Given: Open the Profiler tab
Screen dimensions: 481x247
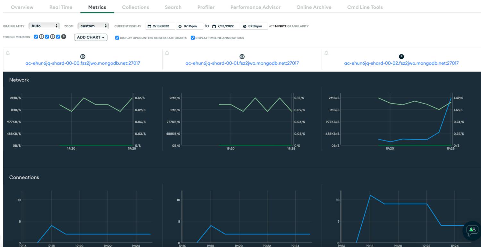Looking at the screenshot, I should click(206, 7).
